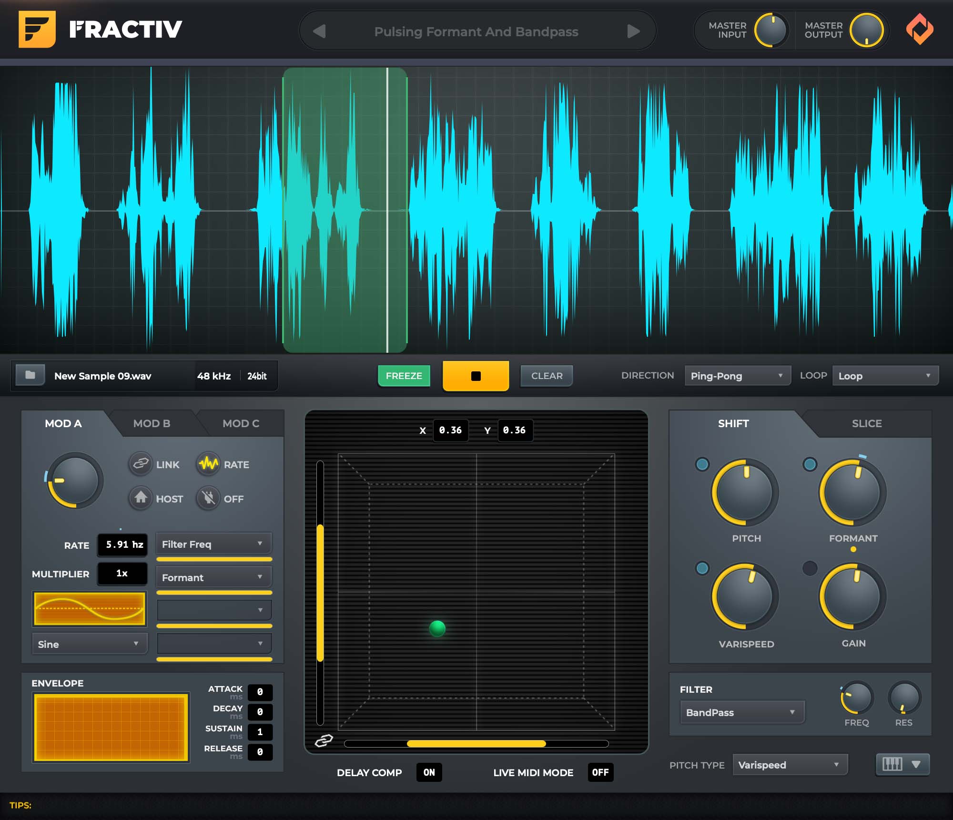Select the OFF modulation icon
953x820 pixels.
tap(208, 499)
